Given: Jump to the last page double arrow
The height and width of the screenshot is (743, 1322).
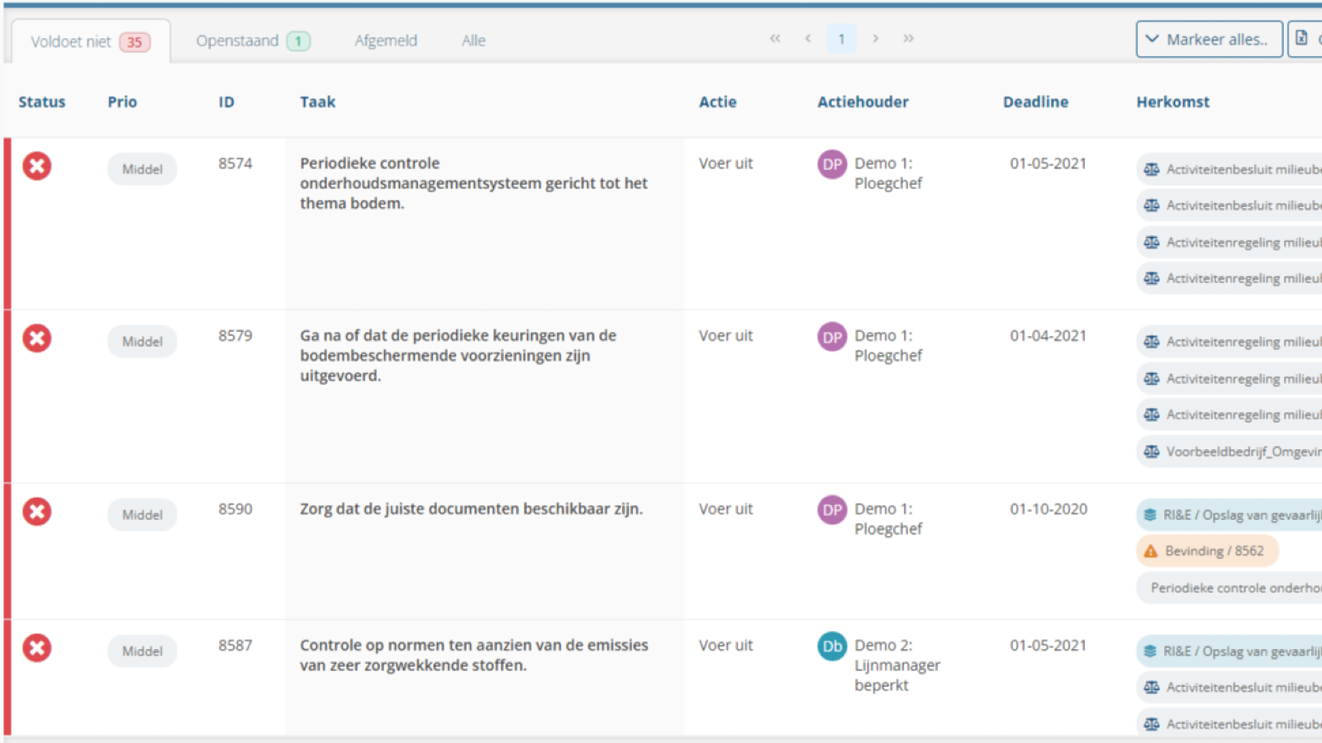Looking at the screenshot, I should (908, 39).
